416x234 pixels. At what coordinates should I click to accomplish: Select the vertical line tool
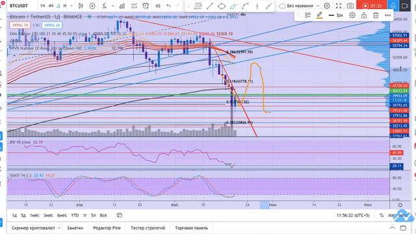pos(257,6)
